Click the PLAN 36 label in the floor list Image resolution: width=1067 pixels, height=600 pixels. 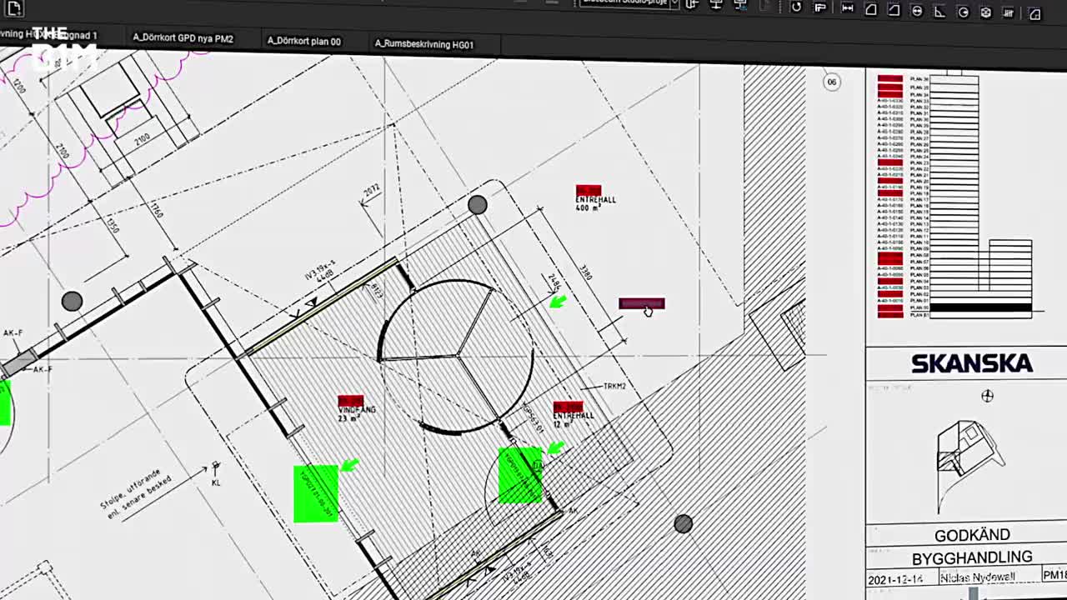(x=919, y=79)
